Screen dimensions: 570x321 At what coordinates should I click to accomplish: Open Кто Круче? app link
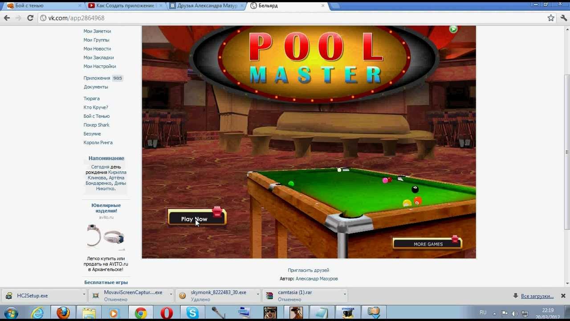pos(96,107)
